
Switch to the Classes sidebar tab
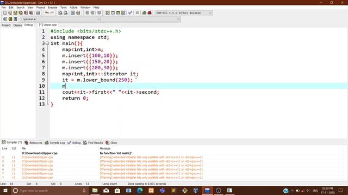pyautogui.click(x=17, y=25)
